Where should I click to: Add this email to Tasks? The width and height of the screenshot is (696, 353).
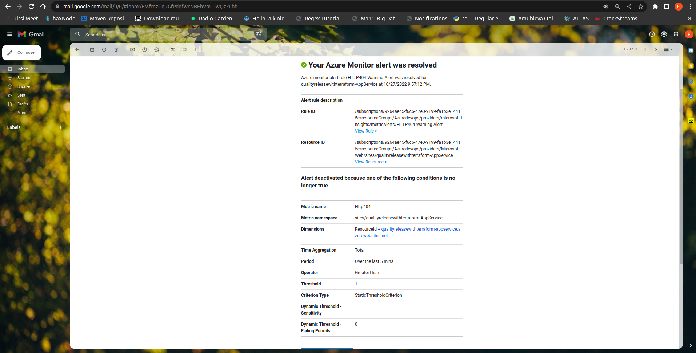point(157,49)
